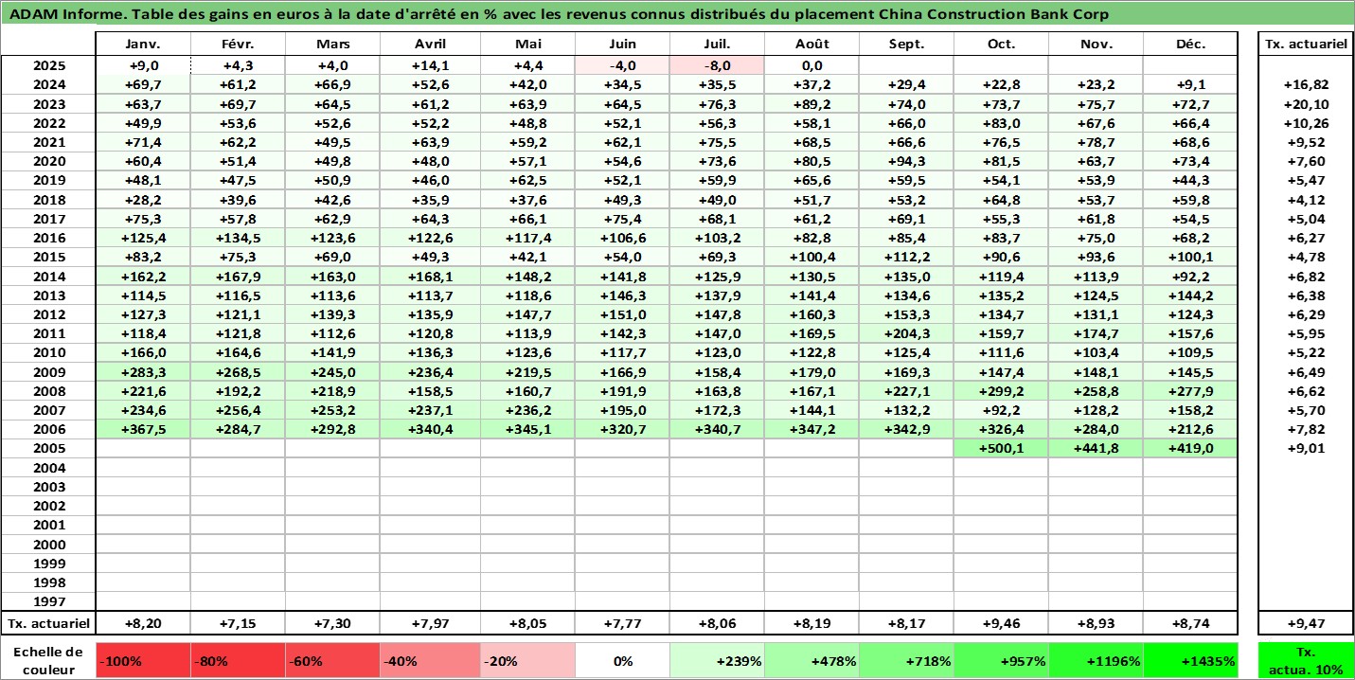Select the '+4,12' actuarial rate for 2018
1355x680 pixels.
(1306, 200)
